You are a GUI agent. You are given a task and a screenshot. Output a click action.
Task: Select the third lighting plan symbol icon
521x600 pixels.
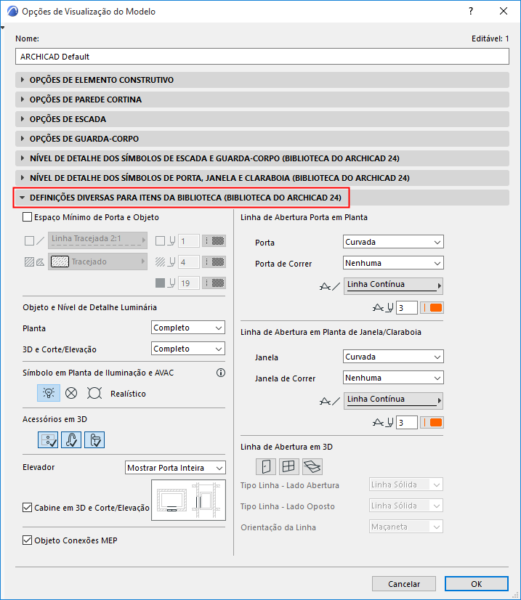[x=94, y=393]
